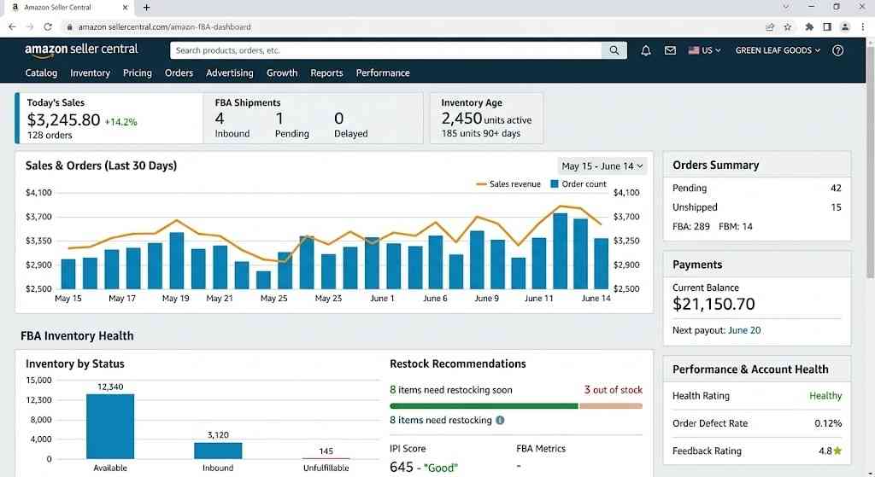Expand the US marketplace dropdown
Viewport: 875px width, 477px height.
point(705,50)
